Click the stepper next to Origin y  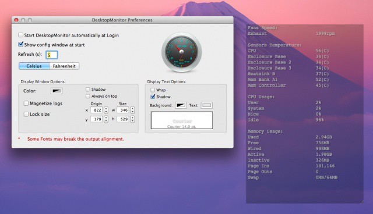click(106, 119)
